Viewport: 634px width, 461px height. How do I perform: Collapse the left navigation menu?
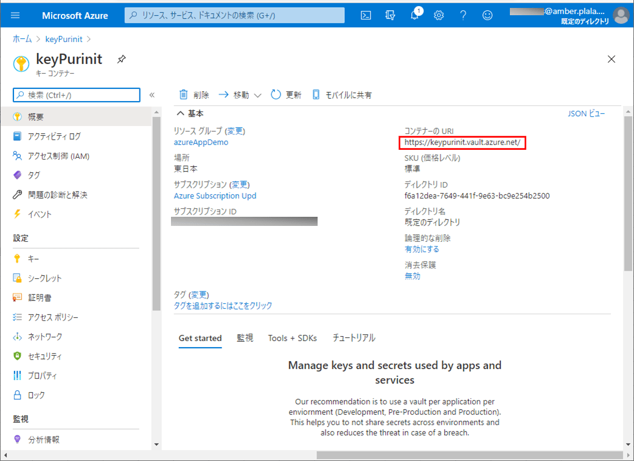[152, 95]
